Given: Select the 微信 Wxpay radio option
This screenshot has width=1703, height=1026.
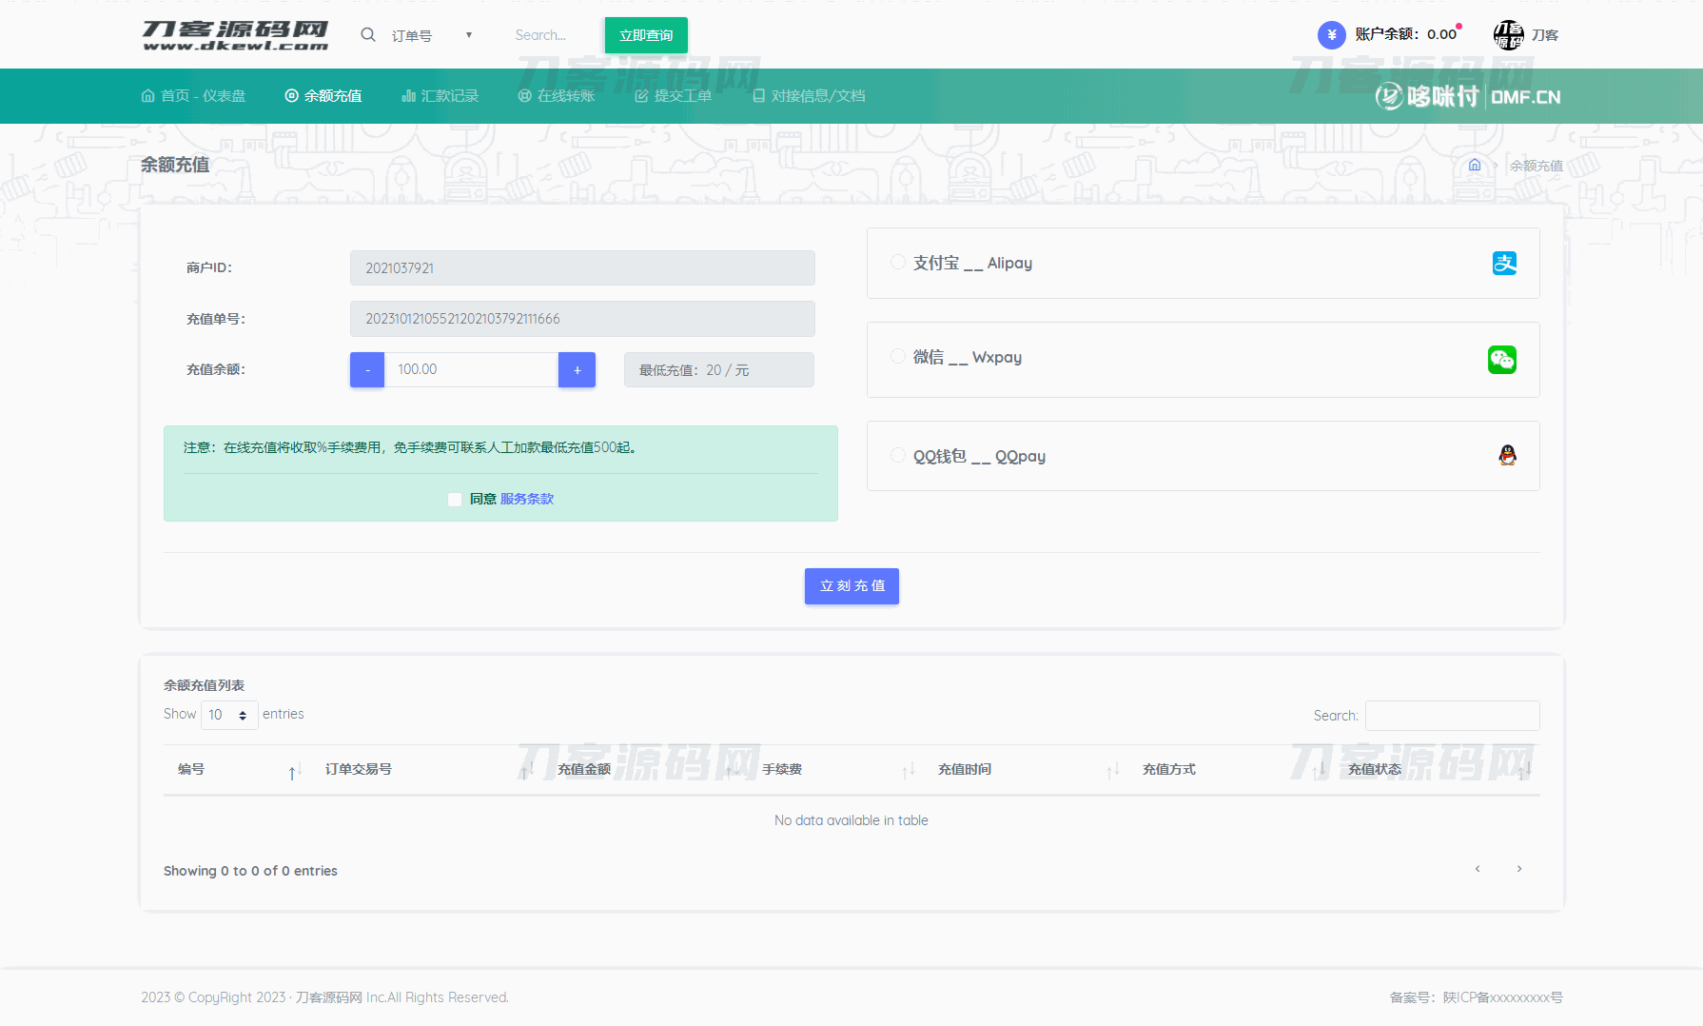Looking at the screenshot, I should pyautogui.click(x=897, y=357).
